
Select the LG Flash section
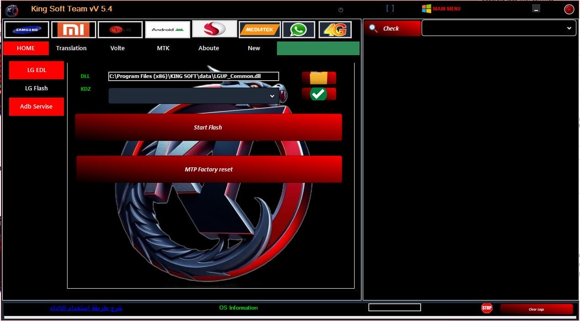(37, 88)
